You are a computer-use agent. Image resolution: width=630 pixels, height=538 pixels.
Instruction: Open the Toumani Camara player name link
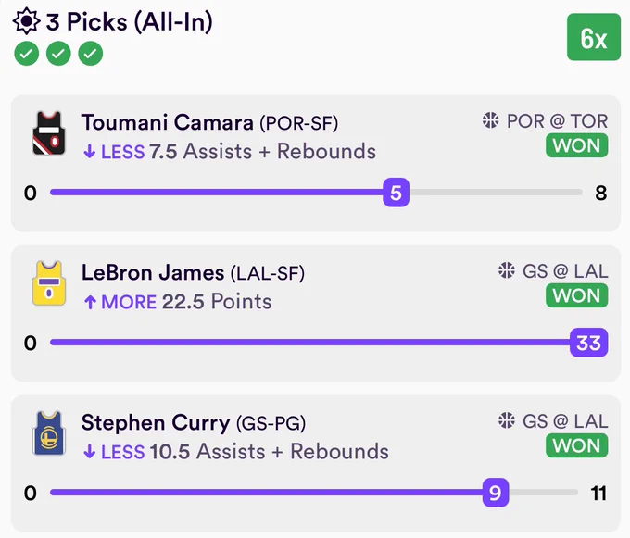pyautogui.click(x=167, y=122)
